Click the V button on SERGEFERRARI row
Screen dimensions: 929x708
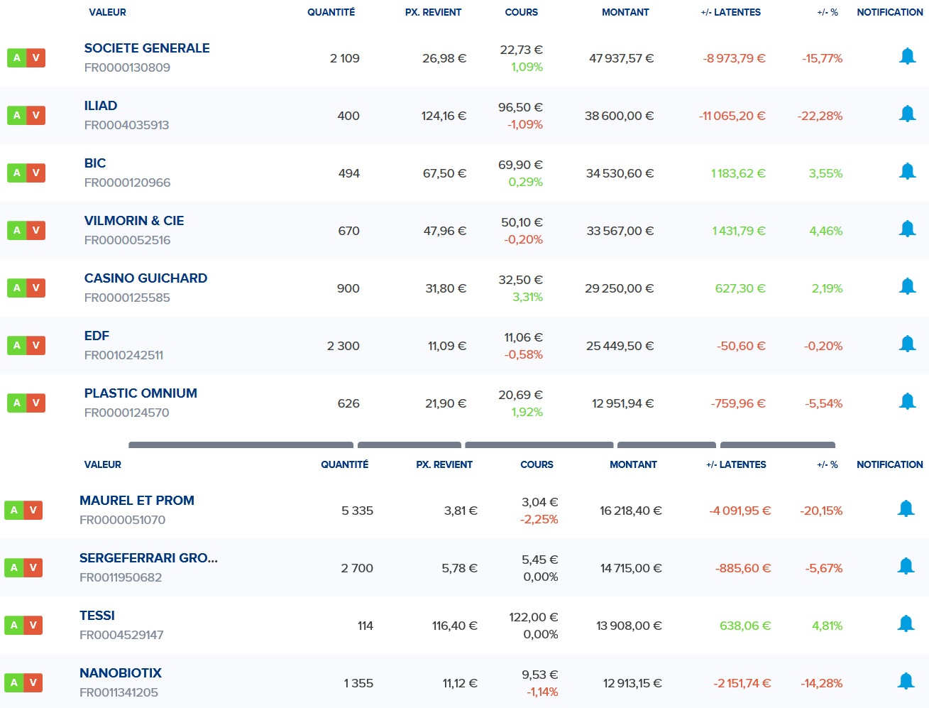point(33,568)
